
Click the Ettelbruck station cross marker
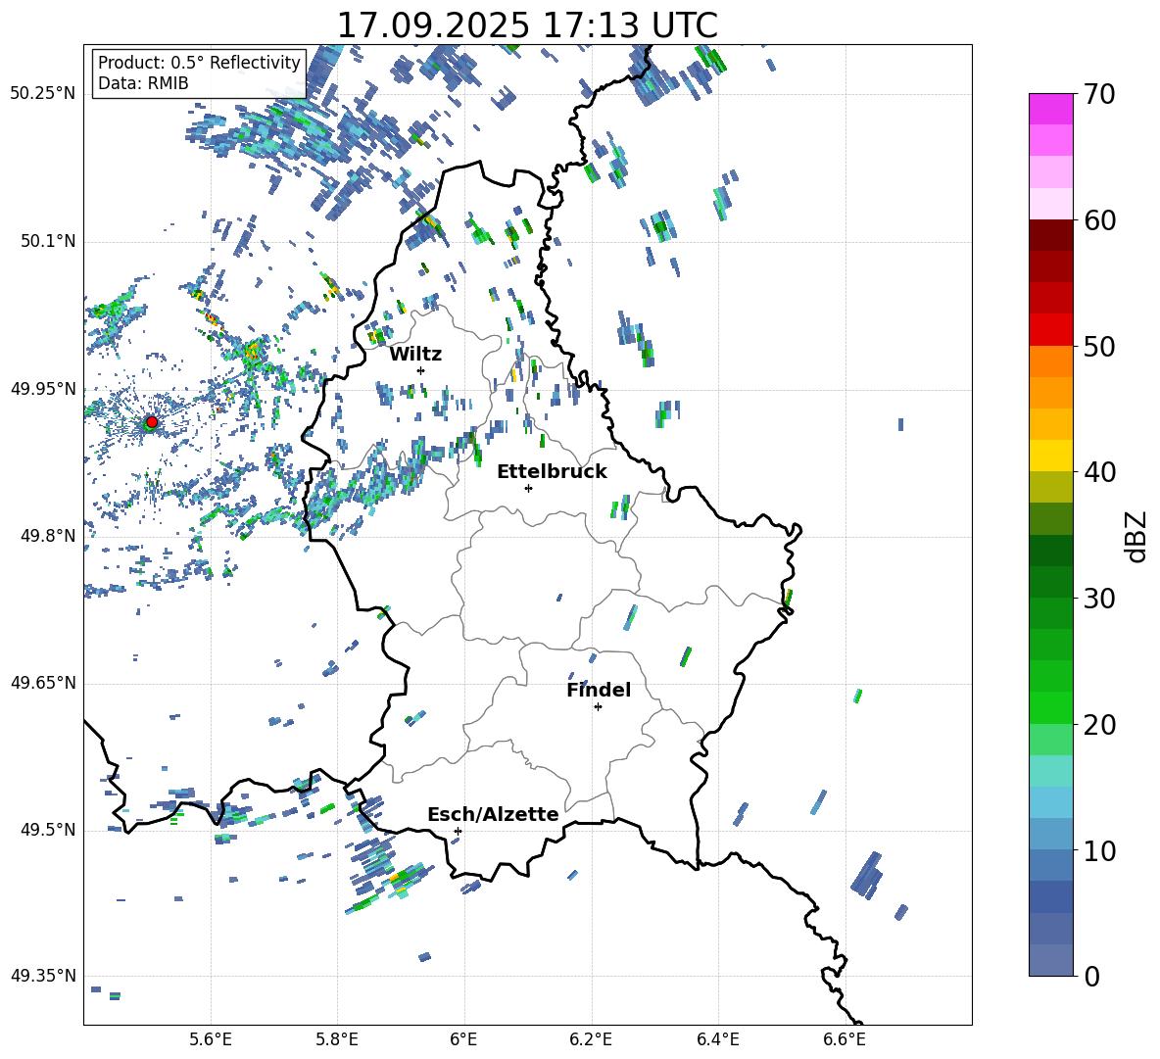(x=528, y=488)
